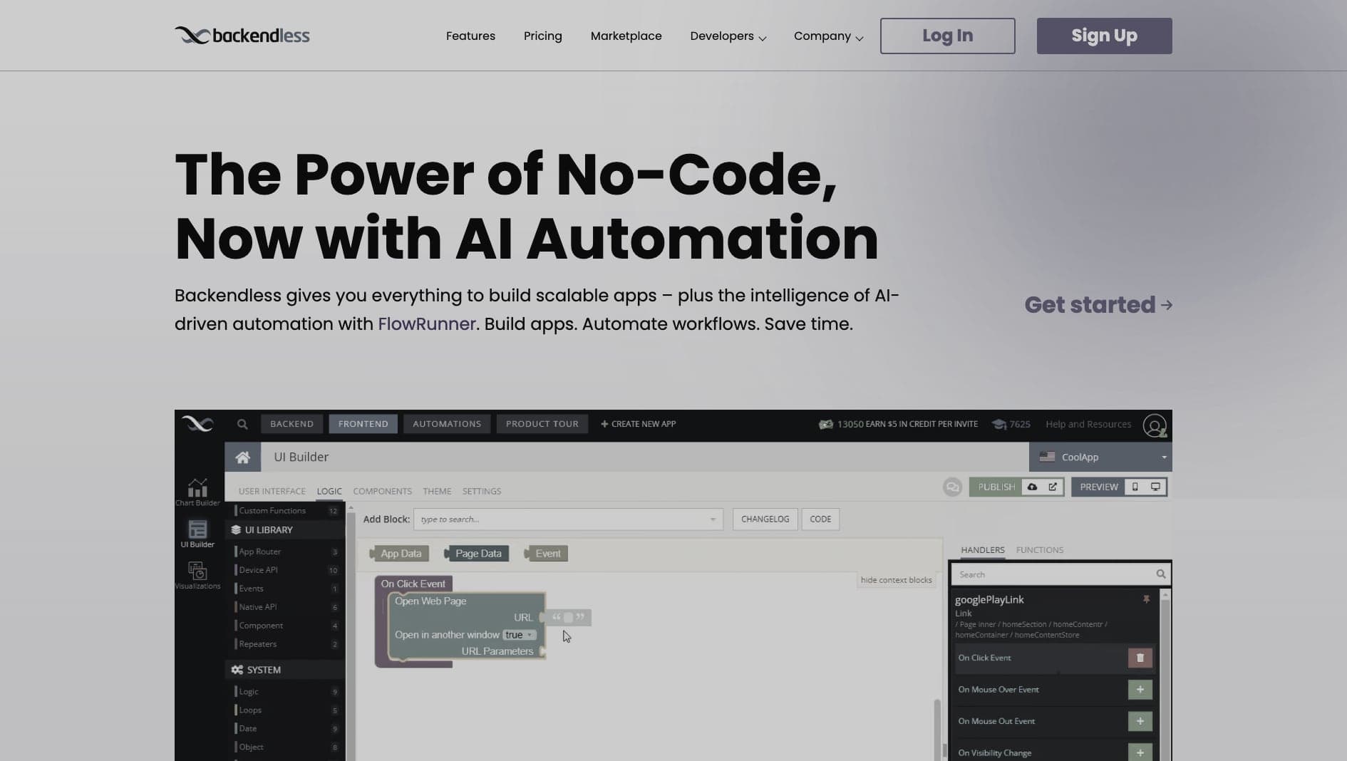Click the CHANGELOG button
Image resolution: width=1347 pixels, height=761 pixels.
[x=765, y=519]
